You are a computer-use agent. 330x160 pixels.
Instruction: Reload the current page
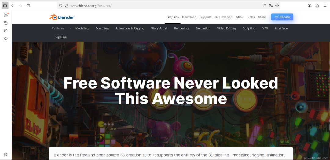[28, 6]
